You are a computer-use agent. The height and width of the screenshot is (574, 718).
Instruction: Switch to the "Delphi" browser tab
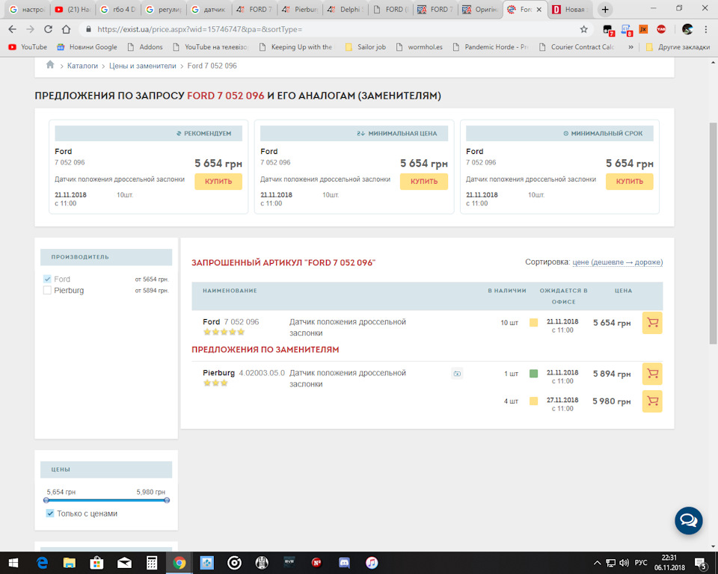tap(346, 9)
